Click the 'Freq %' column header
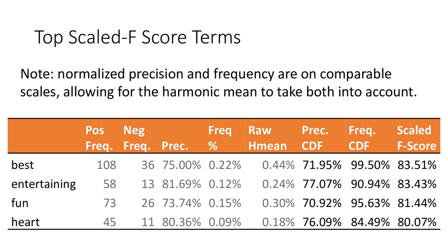The height and width of the screenshot is (252, 448). click(219, 137)
